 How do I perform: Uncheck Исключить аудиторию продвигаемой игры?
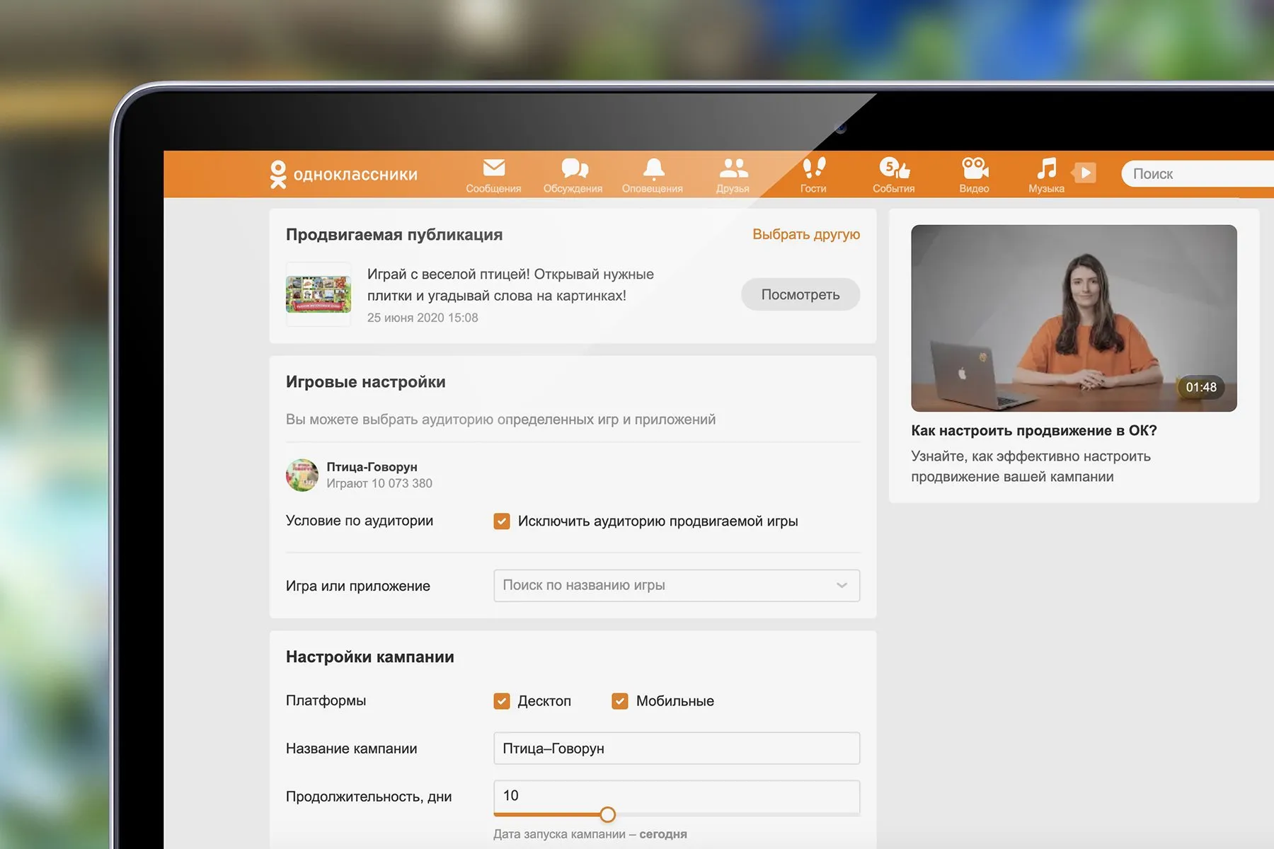tap(502, 521)
